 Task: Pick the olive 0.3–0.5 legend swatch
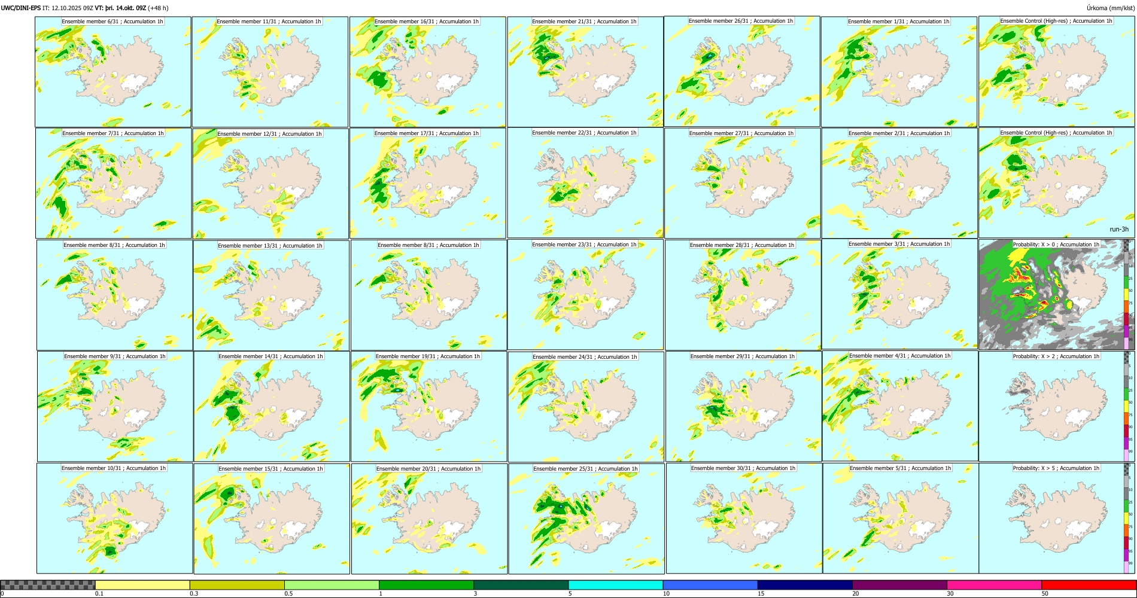point(237,585)
